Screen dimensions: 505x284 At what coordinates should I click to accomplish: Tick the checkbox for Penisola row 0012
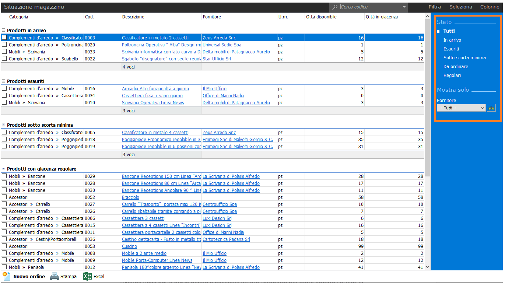tap(4, 267)
